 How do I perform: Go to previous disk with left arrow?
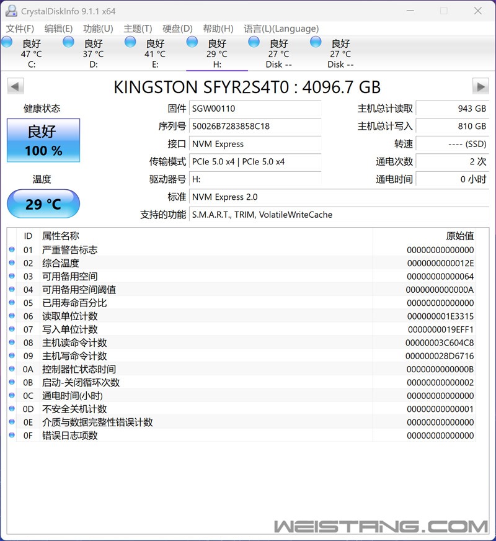point(15,86)
